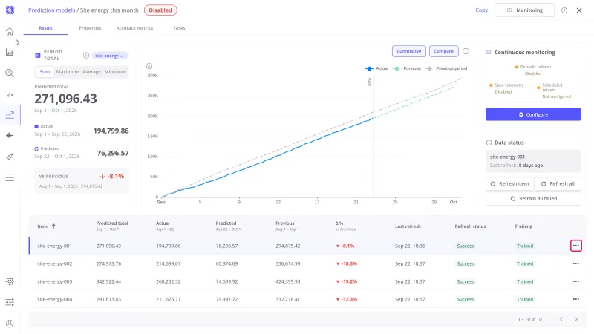Click the Predicted total column header
The height and width of the screenshot is (334, 594).
pyautogui.click(x=112, y=223)
